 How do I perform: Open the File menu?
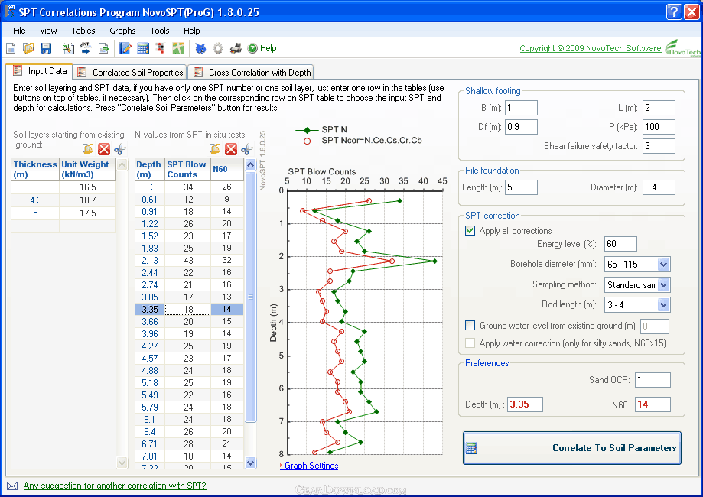pos(19,31)
